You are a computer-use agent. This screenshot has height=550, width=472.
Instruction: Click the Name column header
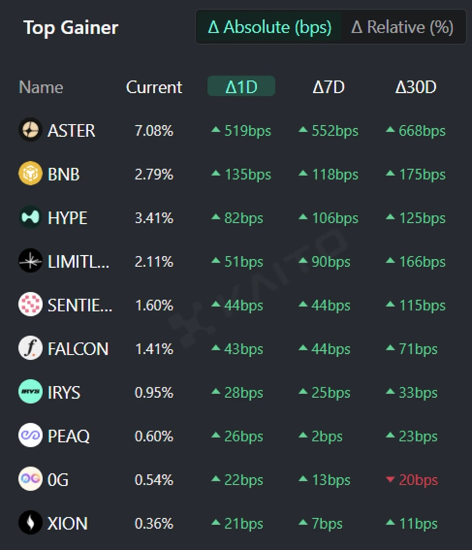(x=41, y=87)
